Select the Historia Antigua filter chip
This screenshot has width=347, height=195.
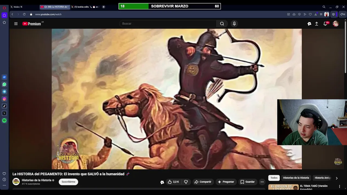(x=323, y=178)
